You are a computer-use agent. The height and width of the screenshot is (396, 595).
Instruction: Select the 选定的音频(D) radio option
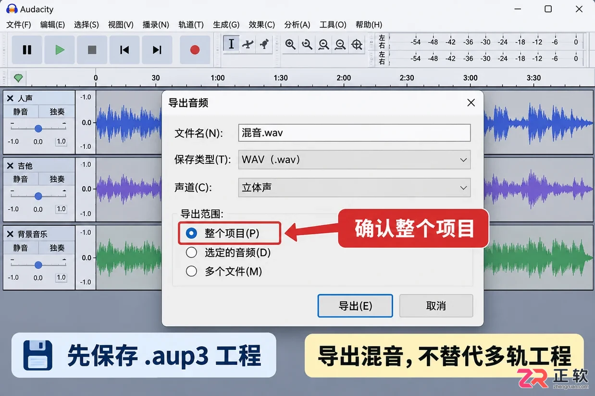click(x=191, y=252)
